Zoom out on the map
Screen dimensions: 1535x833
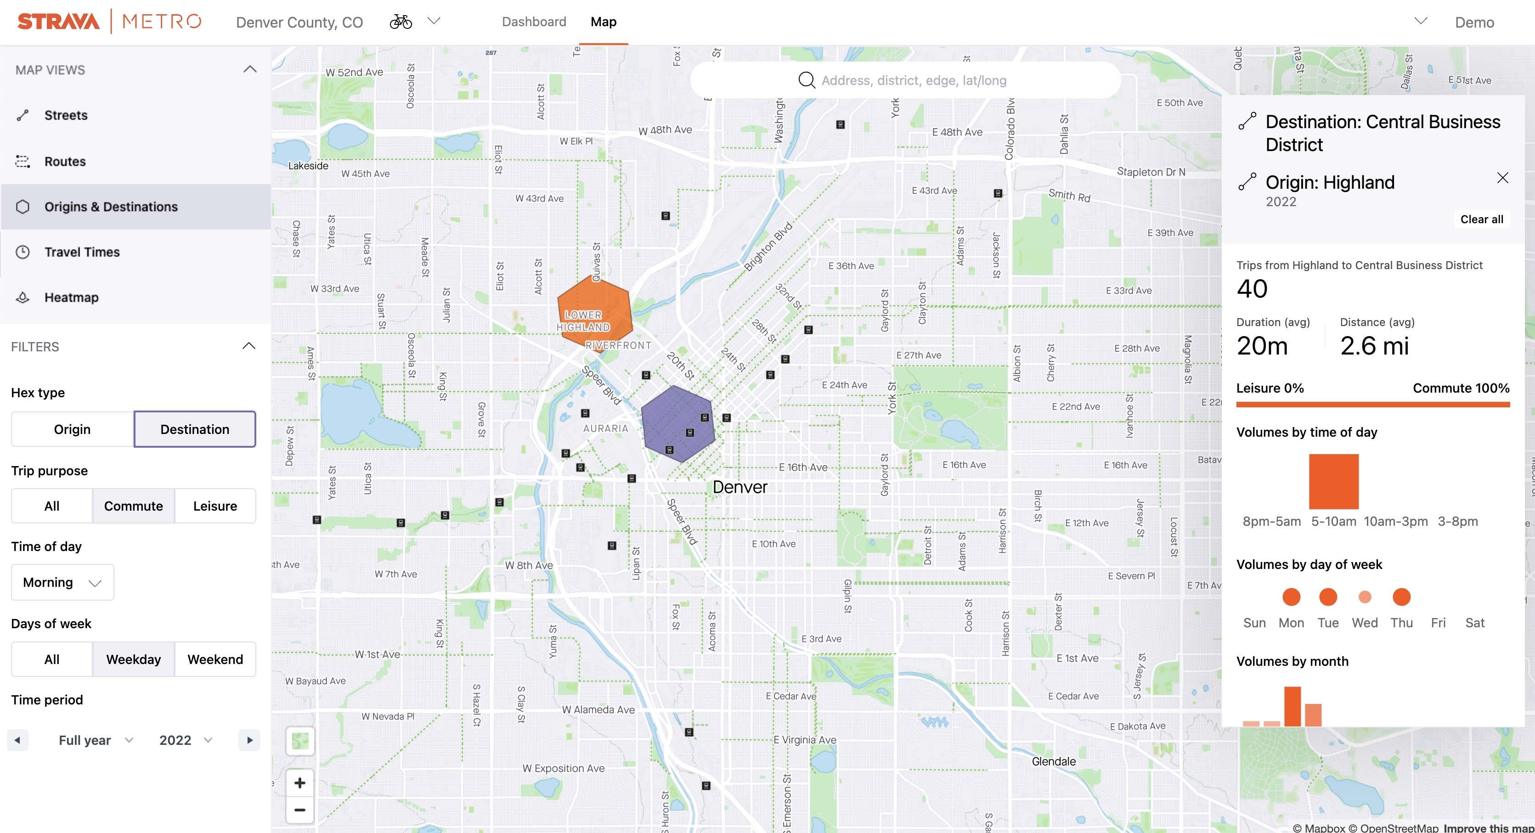pos(300,810)
